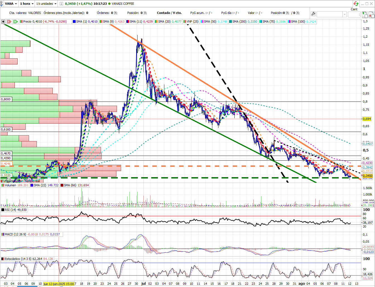Click the green-arrow buy order icon
375x287 pixels.
tap(365, 14)
